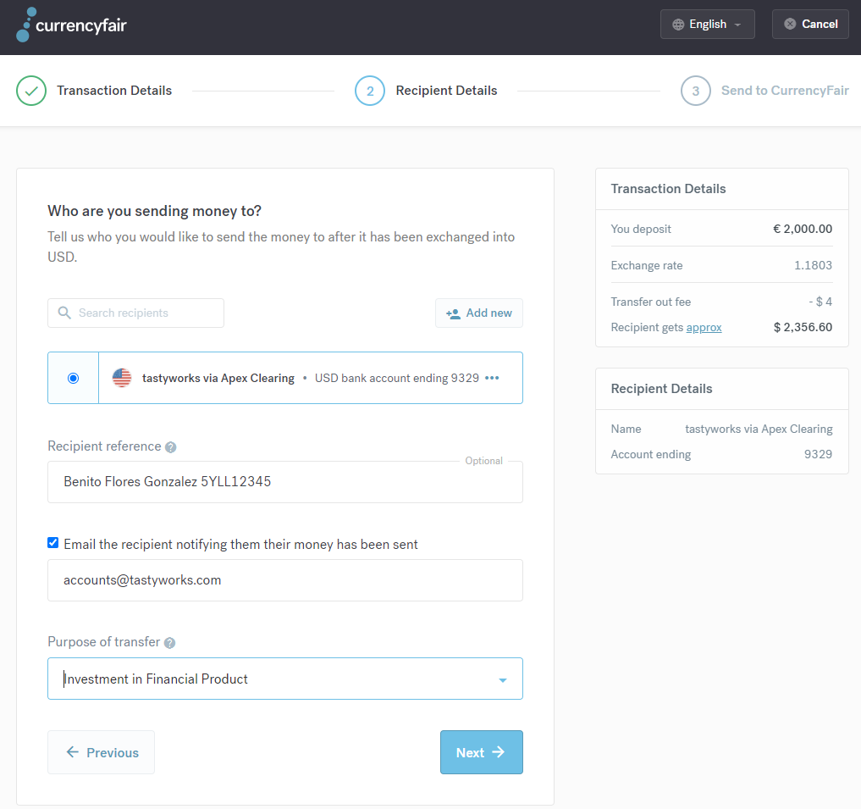Screen dimensions: 861x809
Task: Click the help icon beside Recipient reference
Action: coord(171,446)
